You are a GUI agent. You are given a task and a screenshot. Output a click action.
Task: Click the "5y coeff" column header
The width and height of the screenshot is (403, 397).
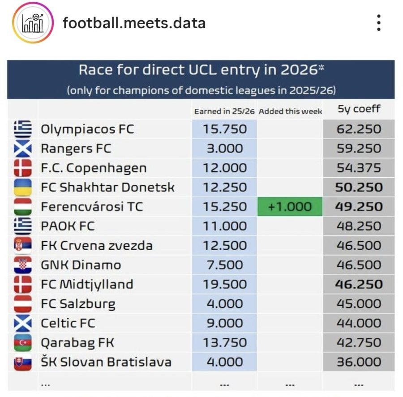click(x=359, y=110)
